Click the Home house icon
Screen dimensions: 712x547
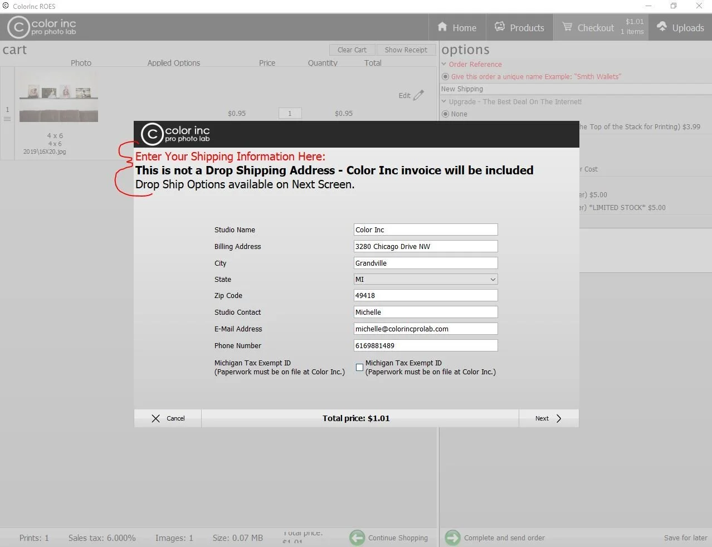pos(442,27)
